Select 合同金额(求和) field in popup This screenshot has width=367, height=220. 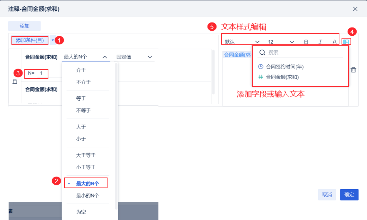(x=282, y=77)
